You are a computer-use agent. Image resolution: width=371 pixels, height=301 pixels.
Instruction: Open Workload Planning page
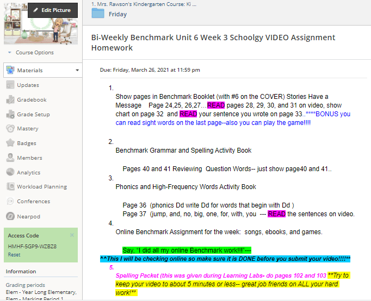point(42,187)
